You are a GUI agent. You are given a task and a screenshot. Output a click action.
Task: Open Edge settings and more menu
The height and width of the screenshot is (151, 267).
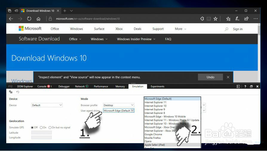click(256, 19)
